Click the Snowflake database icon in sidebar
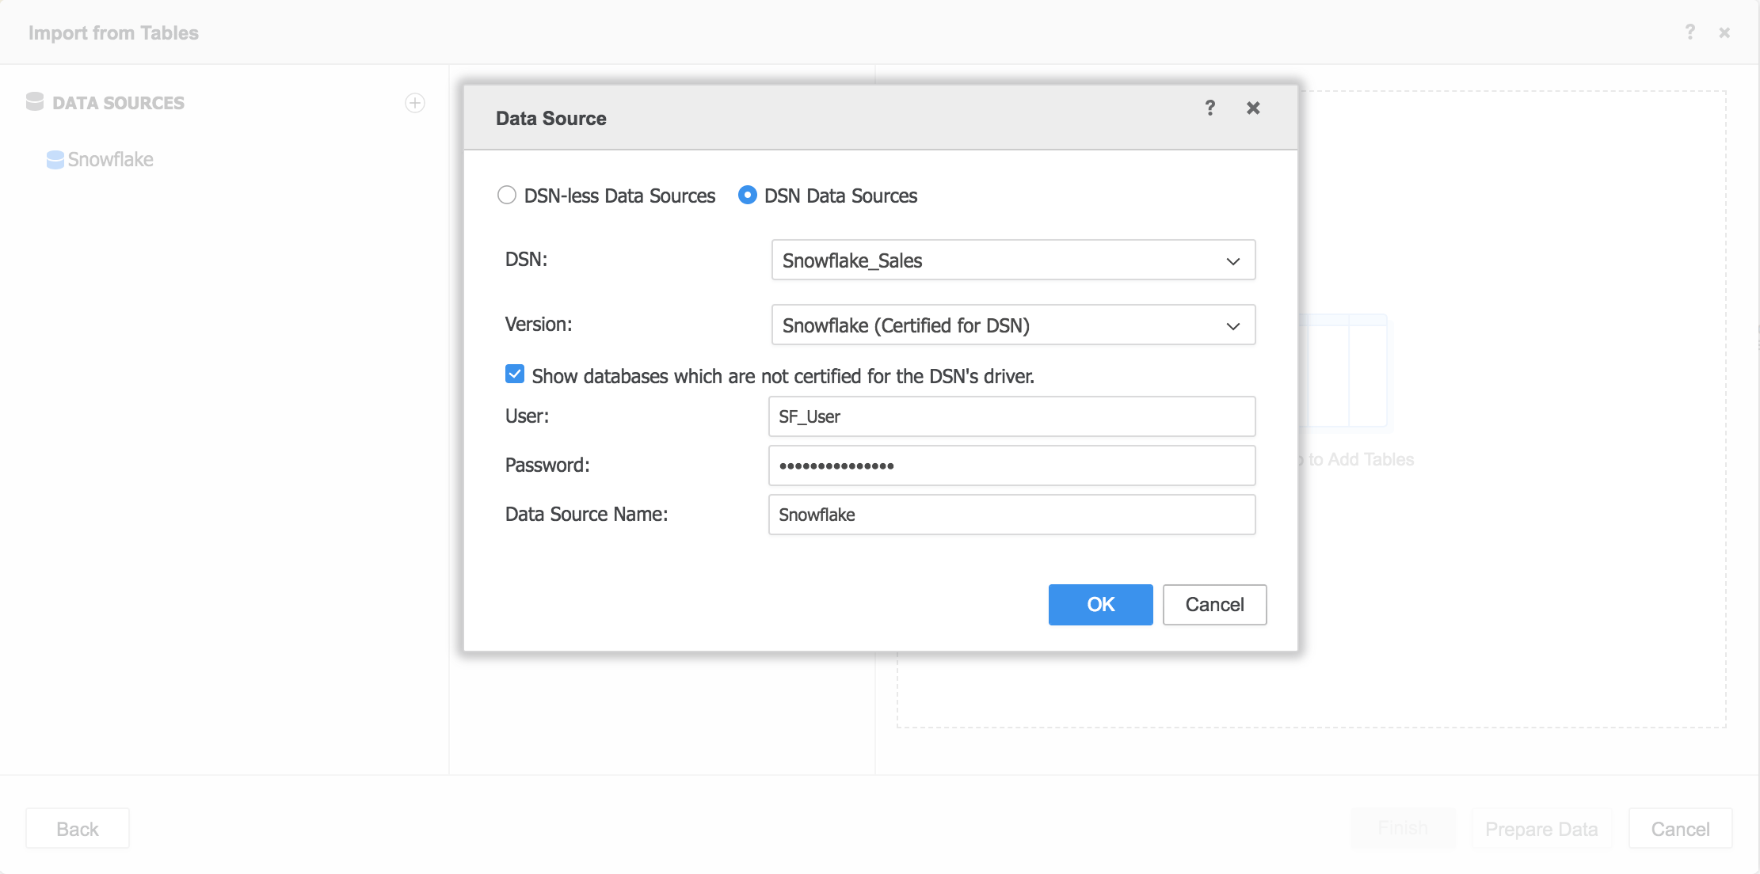Image resolution: width=1760 pixels, height=874 pixels. tap(55, 160)
